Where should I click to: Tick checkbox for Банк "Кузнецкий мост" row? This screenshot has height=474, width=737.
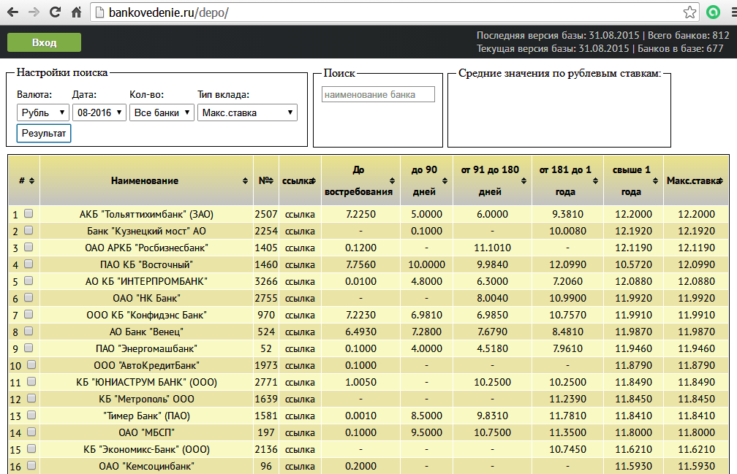[29, 231]
